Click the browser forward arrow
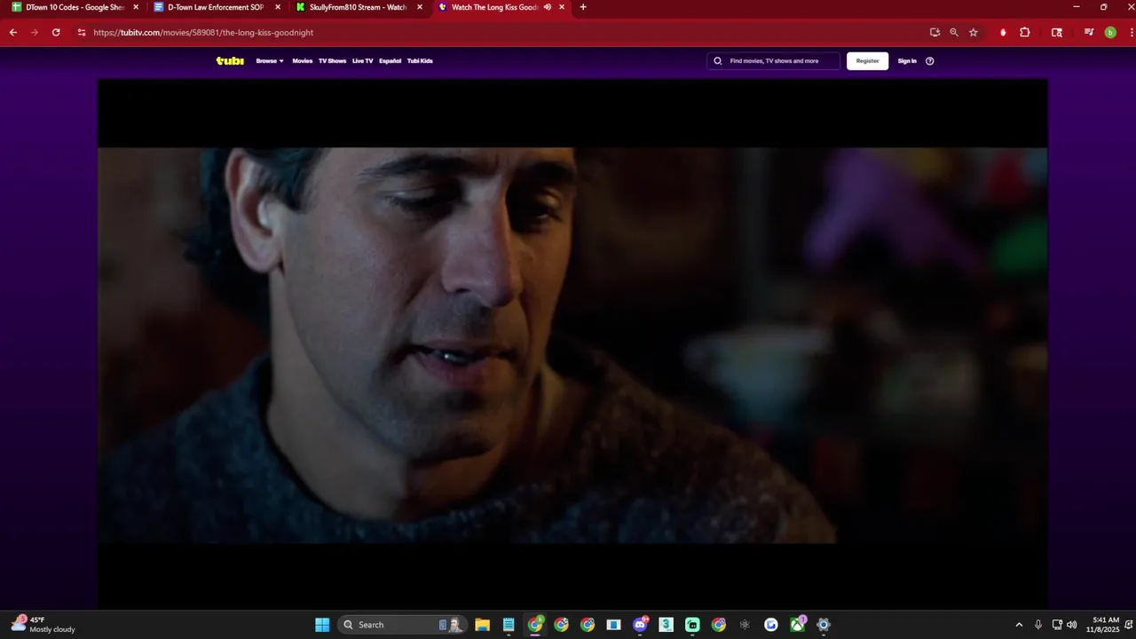 tap(35, 32)
